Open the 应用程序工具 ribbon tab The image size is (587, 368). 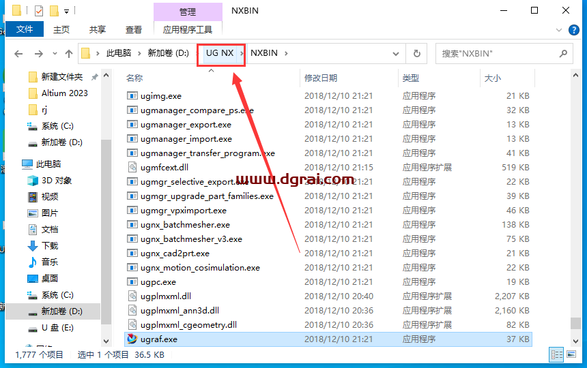point(188,29)
